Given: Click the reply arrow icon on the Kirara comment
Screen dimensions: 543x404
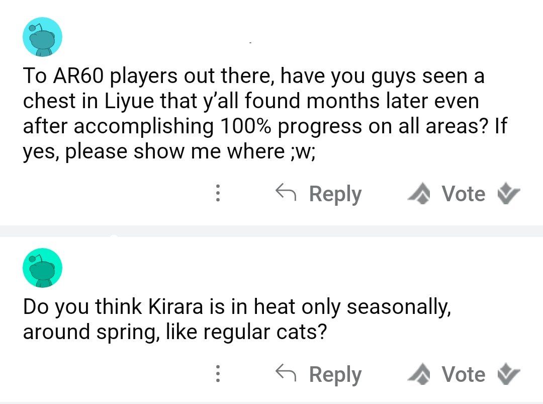Looking at the screenshot, I should click(286, 372).
